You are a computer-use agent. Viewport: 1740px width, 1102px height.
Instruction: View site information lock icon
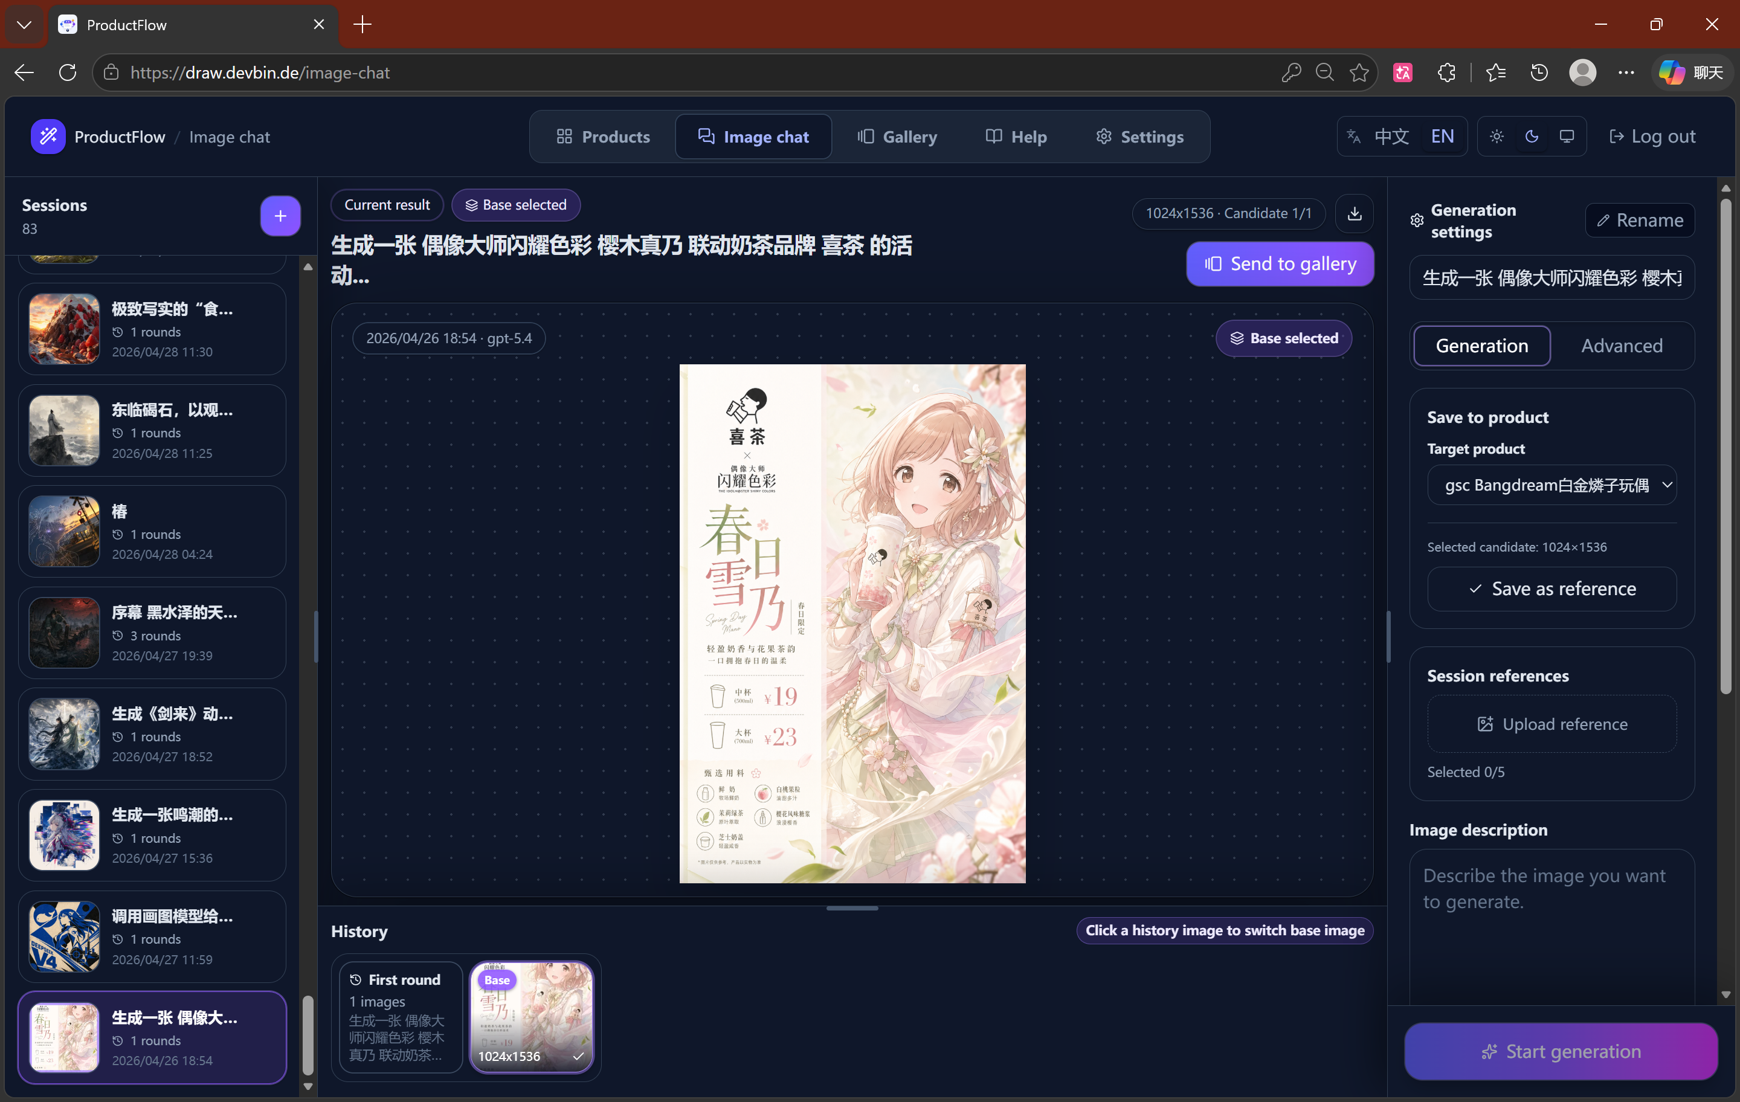[x=111, y=72]
